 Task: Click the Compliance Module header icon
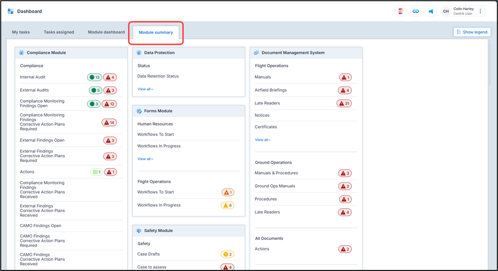[22, 53]
